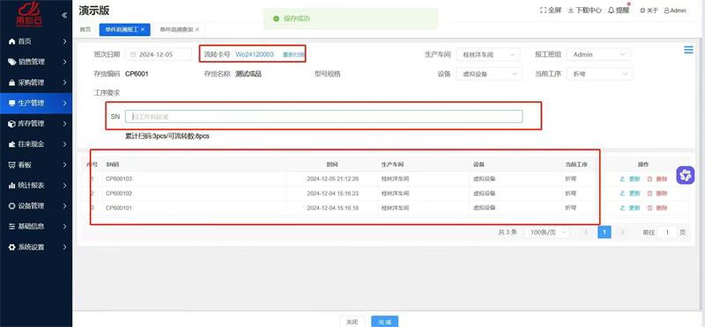
Task: Click the 班次日期 2024-12-05 date field
Action: 159,54
